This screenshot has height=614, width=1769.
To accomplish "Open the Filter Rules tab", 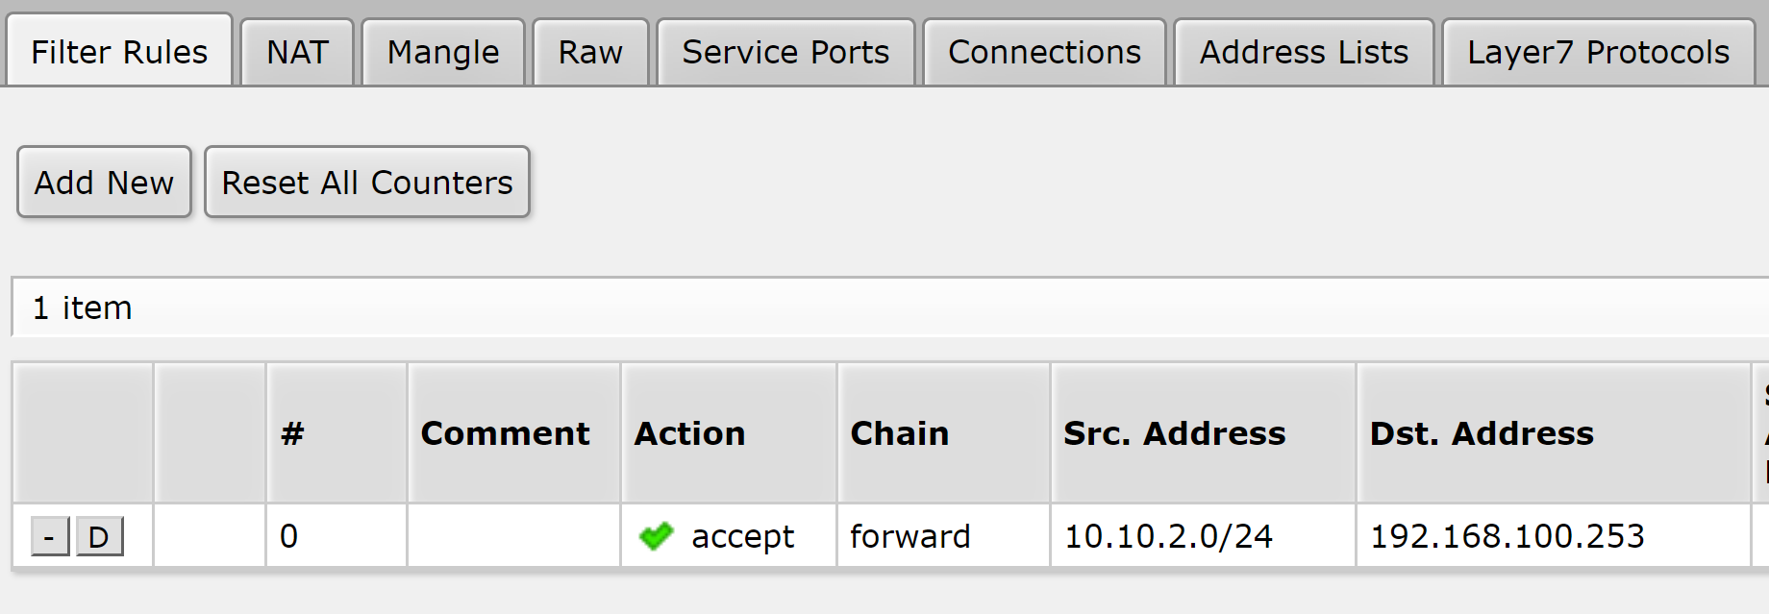I will 119,52.
